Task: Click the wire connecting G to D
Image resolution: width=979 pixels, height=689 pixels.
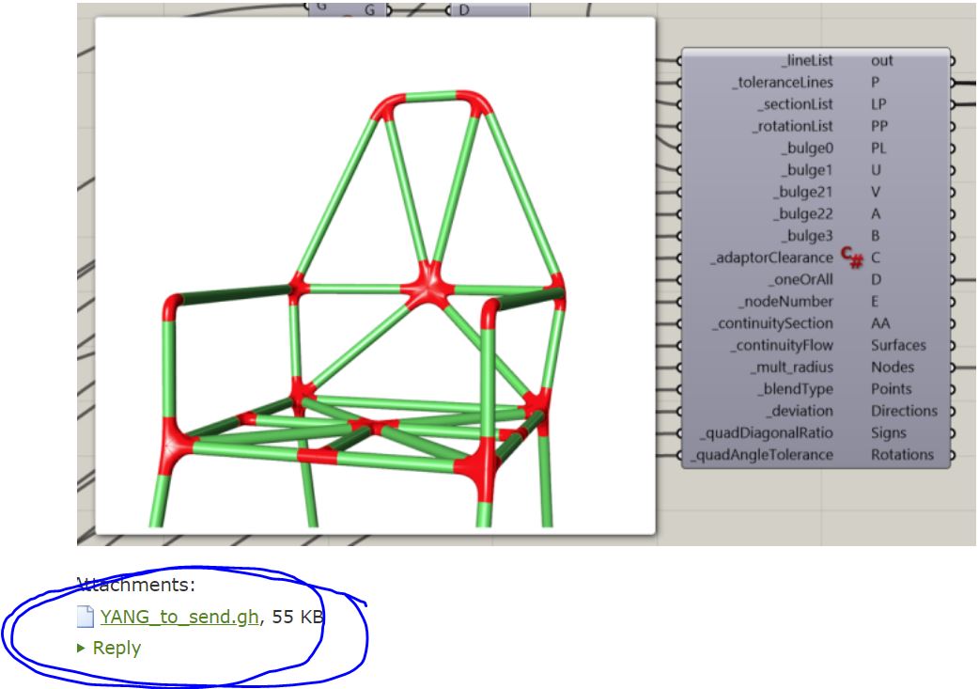Action: coord(418,10)
